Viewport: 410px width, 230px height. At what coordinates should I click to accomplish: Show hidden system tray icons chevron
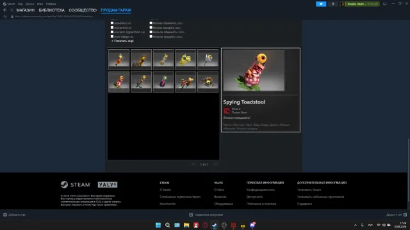coord(356,225)
